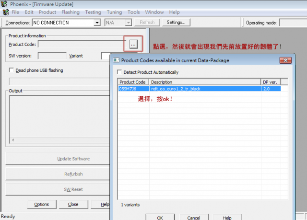The width and height of the screenshot is (307, 220).
Task: Sort by Description column header
Action: pos(205,82)
